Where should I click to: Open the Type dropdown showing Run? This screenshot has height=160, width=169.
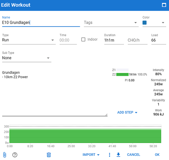point(29,40)
